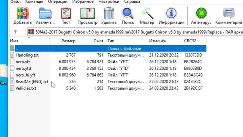Start the Антивирус scan icon
The height and width of the screenshot is (137, 243).
pyautogui.click(x=201, y=13)
